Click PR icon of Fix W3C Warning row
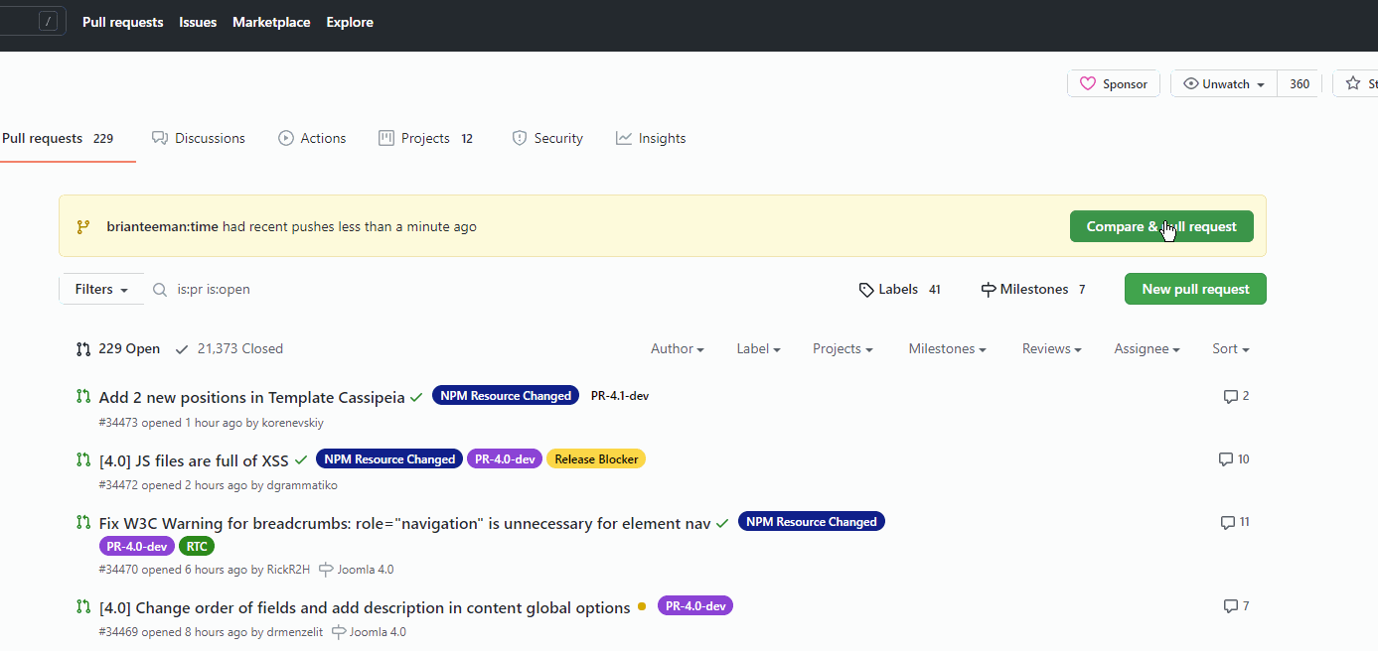Viewport: 1378px width, 651px height. click(83, 522)
